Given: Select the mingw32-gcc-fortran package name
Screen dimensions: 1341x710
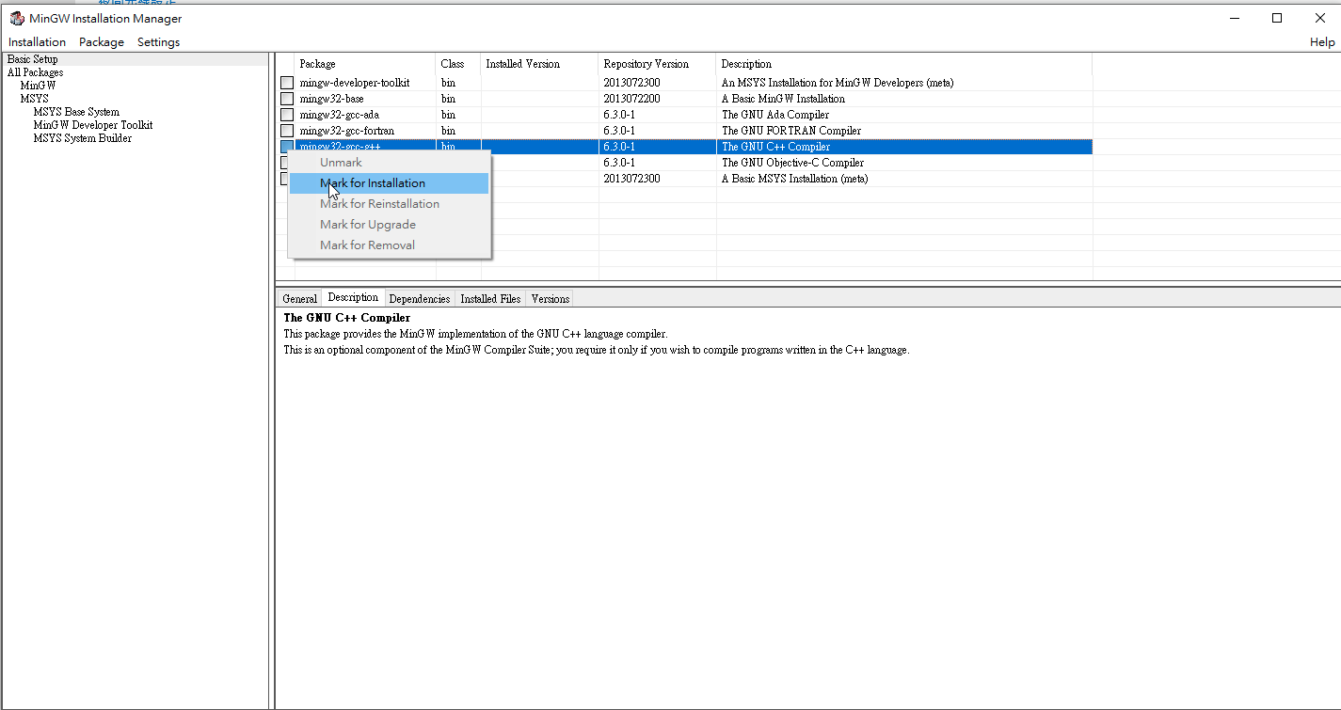Looking at the screenshot, I should (347, 131).
